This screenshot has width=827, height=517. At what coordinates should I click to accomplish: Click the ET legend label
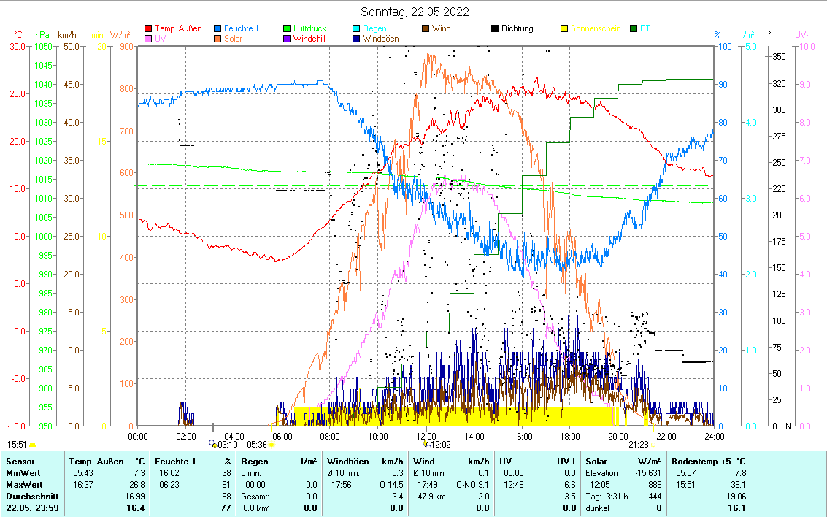pos(645,28)
